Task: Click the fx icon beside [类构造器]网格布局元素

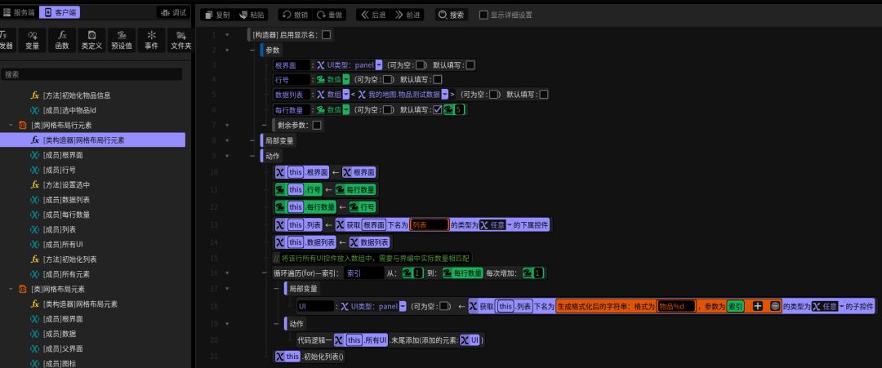Action: click(x=35, y=304)
